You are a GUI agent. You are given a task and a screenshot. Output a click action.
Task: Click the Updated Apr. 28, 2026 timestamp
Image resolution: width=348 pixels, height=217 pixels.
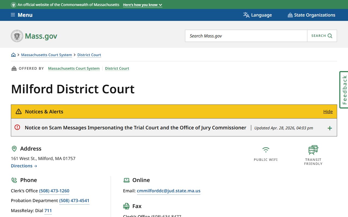pos(284,128)
